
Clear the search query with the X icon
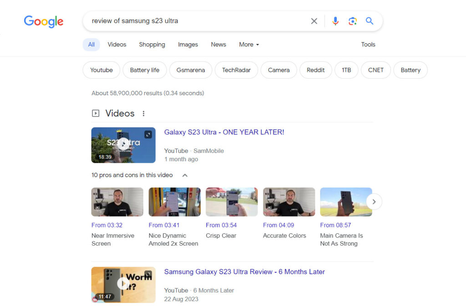tap(314, 21)
